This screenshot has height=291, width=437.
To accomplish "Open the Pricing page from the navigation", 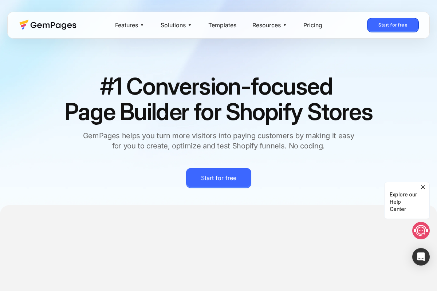I will (312, 25).
